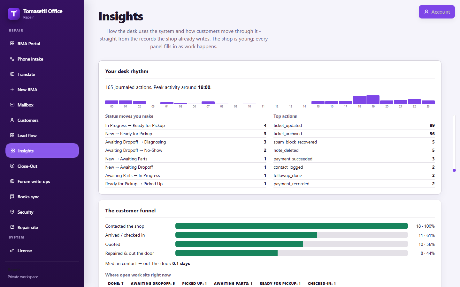Viewport: 460px width, 287px height.
Task: Click the 'Your desk rhythm' heading
Action: point(127,71)
